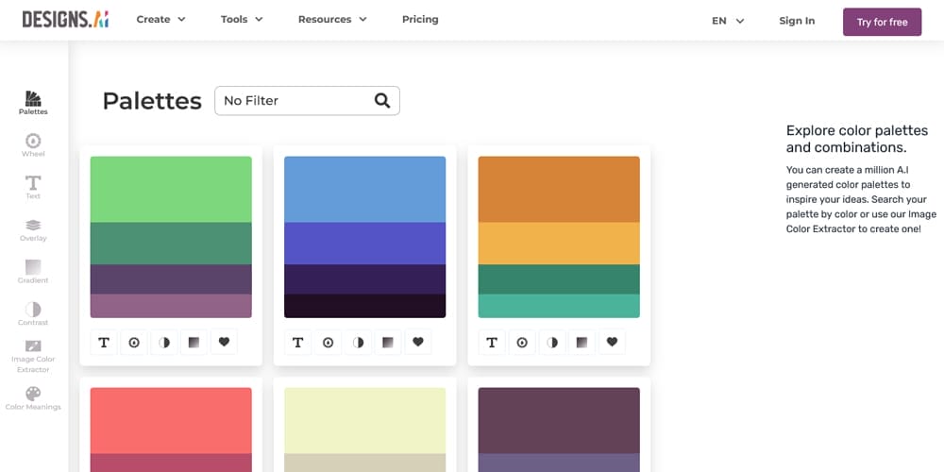Click the Sign In link
The image size is (944, 472).
click(x=797, y=21)
